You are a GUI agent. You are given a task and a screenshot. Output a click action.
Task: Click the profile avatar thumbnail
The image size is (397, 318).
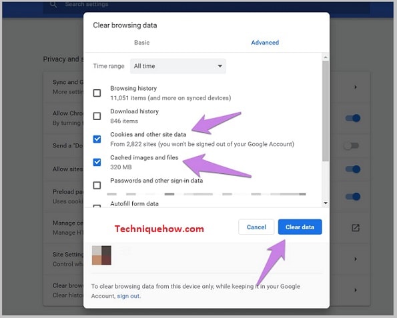coord(101,255)
